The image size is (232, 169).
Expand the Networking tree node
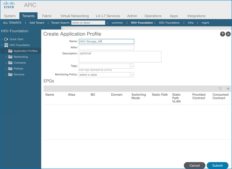point(6,57)
